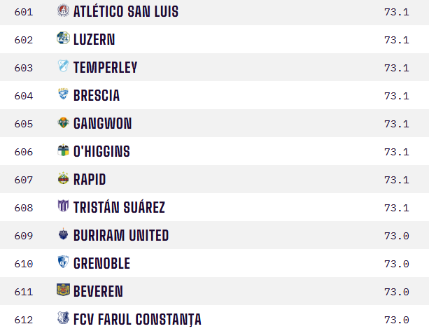Open the Tristán Suárez team link
The image size is (429, 331).
tap(119, 208)
